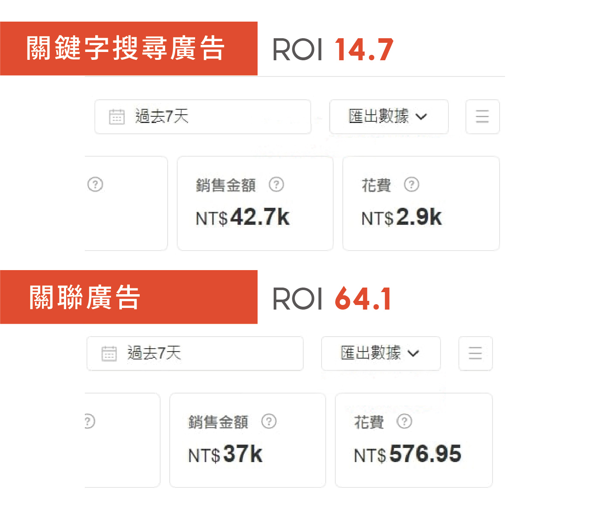Open hamburger list menu in keyword ads section
The image size is (614, 524).
(x=482, y=117)
